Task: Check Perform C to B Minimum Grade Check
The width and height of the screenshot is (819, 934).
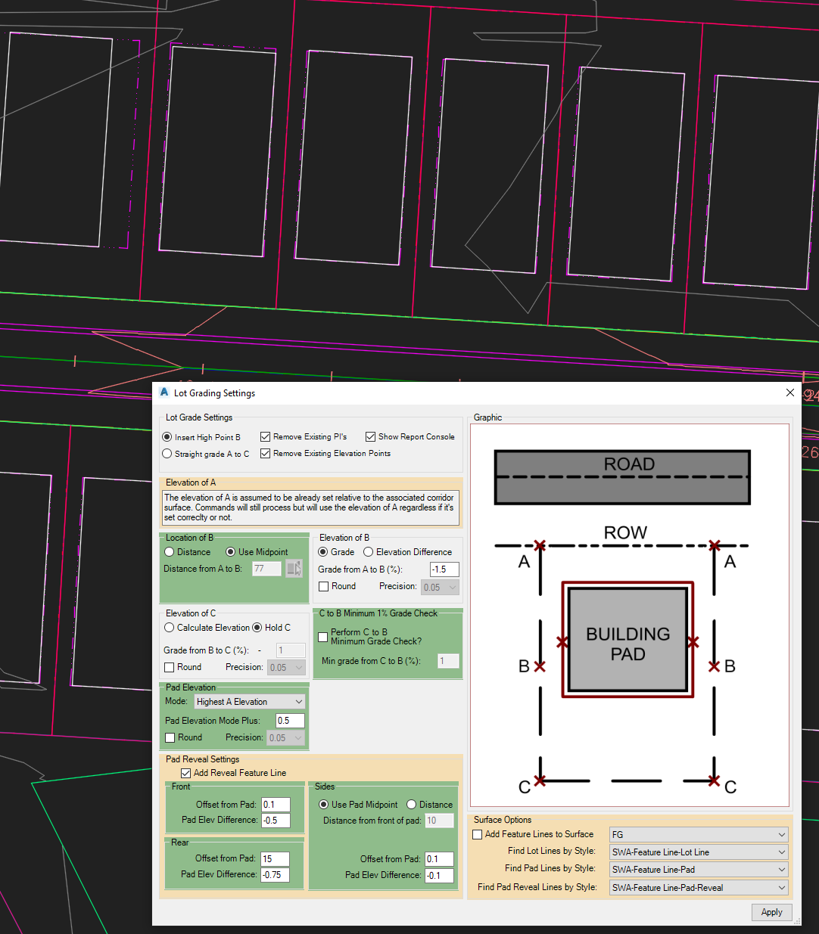Action: (322, 637)
